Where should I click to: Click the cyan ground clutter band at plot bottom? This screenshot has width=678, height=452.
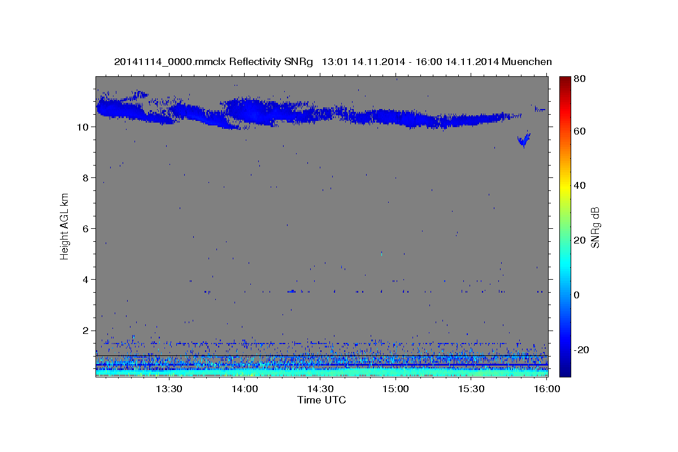pyautogui.click(x=321, y=372)
